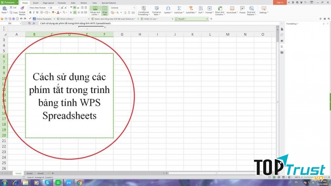Click the Redo arrow in quick access
This screenshot has width=331, height=186.
(x=25, y=19)
